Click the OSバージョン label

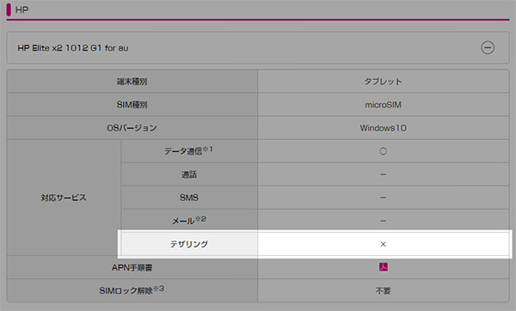(x=132, y=127)
